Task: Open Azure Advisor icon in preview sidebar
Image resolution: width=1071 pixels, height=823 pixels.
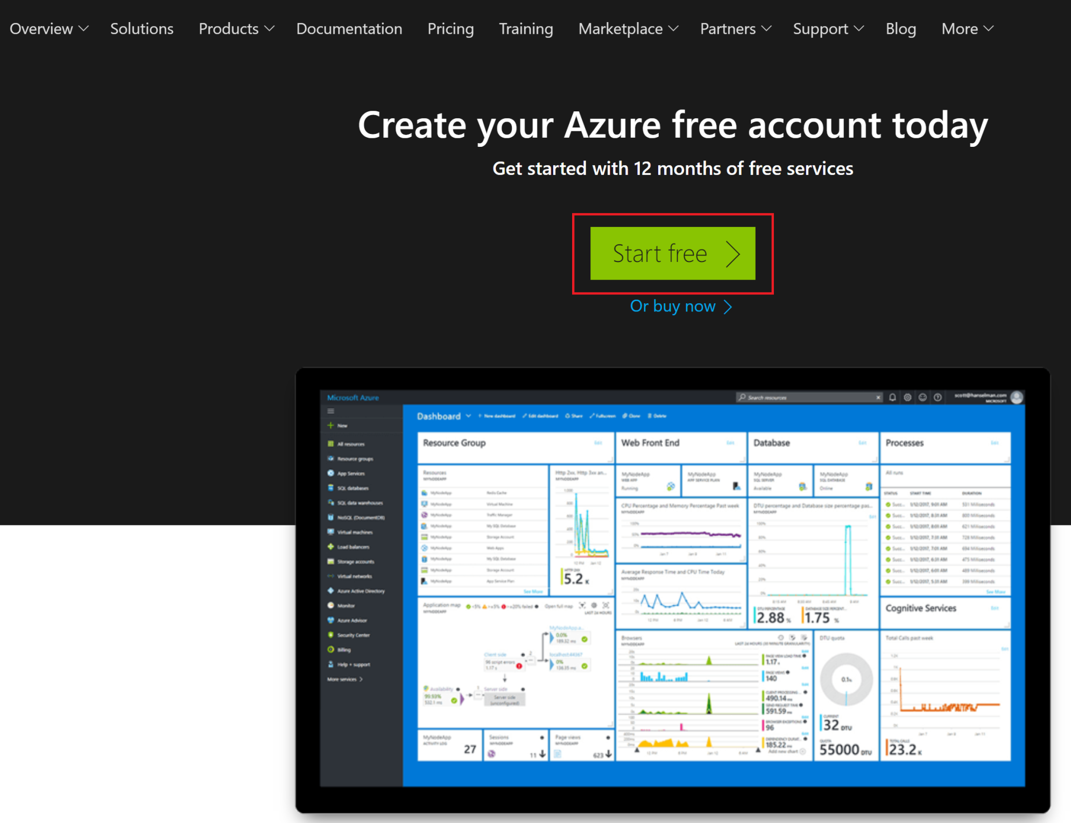Action: click(x=331, y=620)
